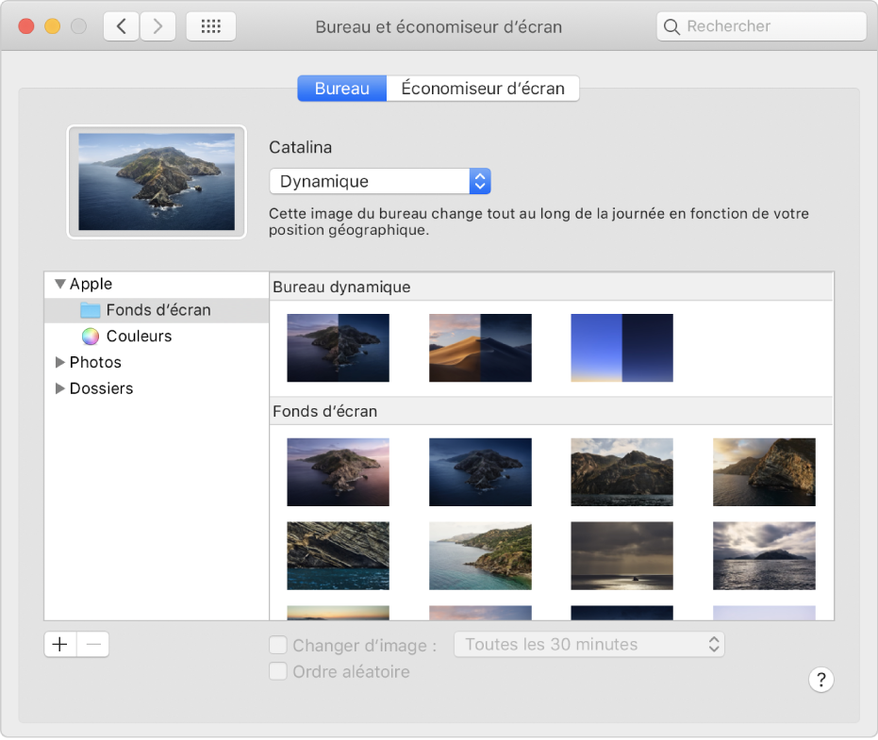
Task: Pick the dark stormy sea with boat wallpaper
Action: [622, 556]
